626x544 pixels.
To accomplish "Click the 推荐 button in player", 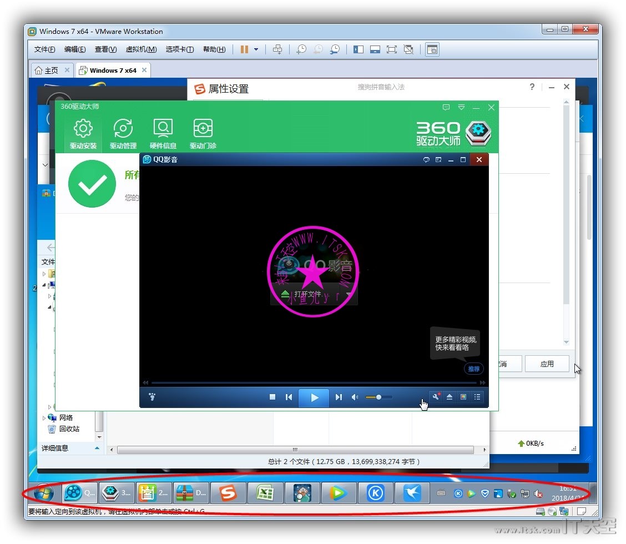I will pyautogui.click(x=473, y=369).
